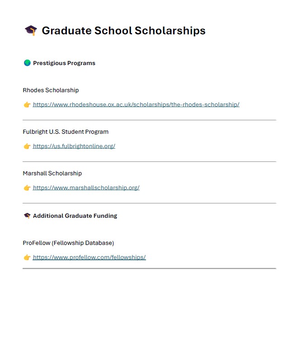Click the Marshall Scholarship label text
This screenshot has width=297, height=352.
pos(52,174)
